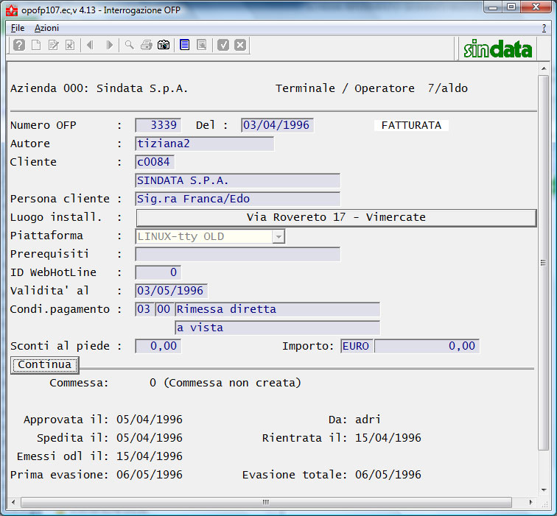The height and width of the screenshot is (516, 557).
Task: Click the question mark help menu item
Action: (544, 28)
